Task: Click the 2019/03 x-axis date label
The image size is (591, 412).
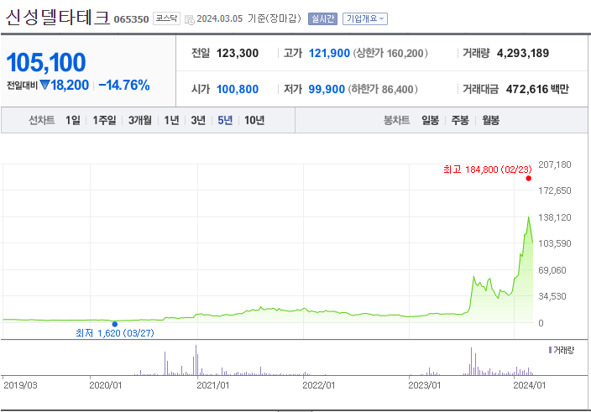Action: click(x=20, y=385)
